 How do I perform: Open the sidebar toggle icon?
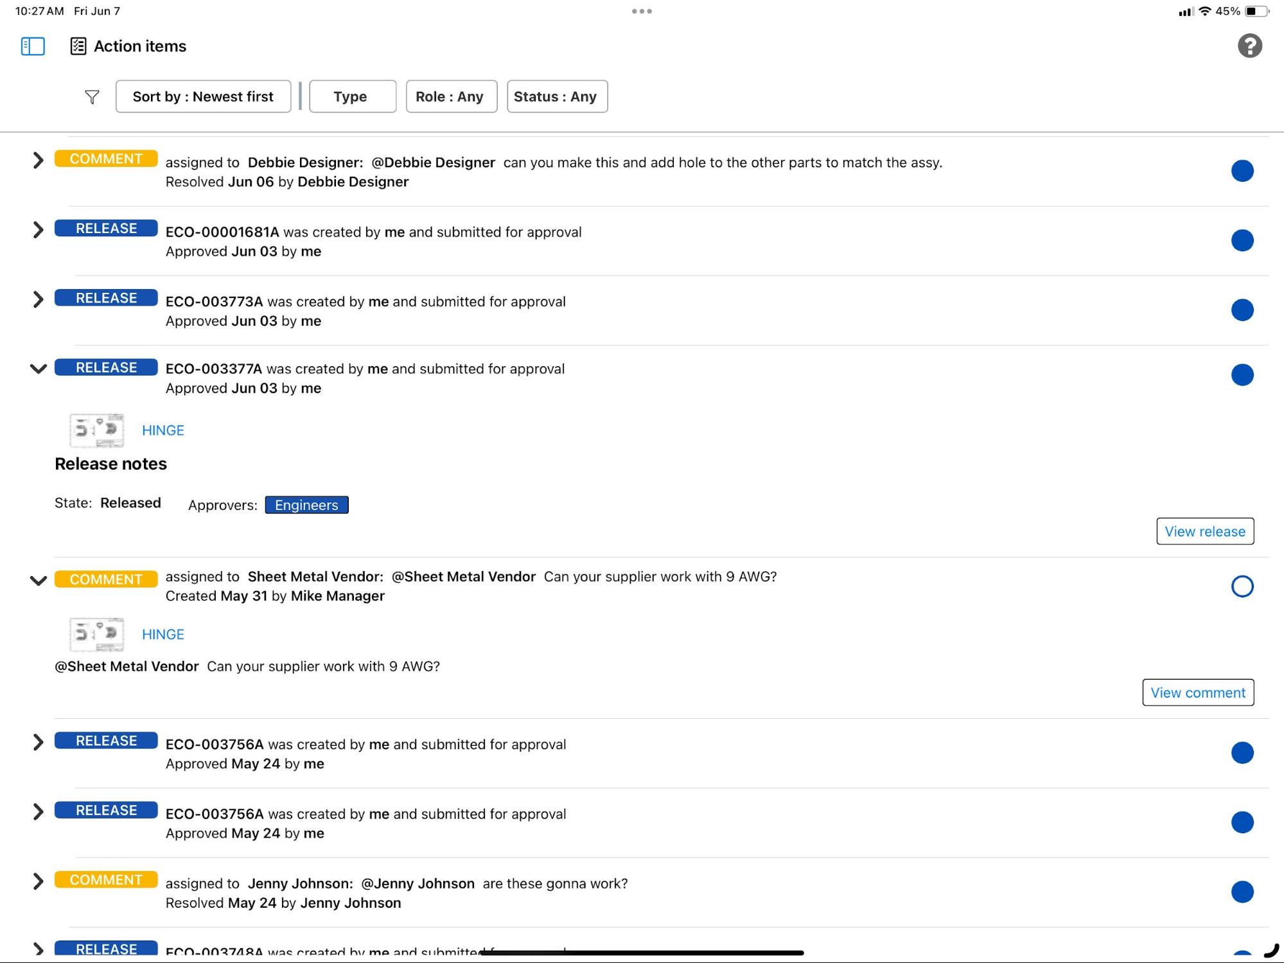[x=31, y=46]
